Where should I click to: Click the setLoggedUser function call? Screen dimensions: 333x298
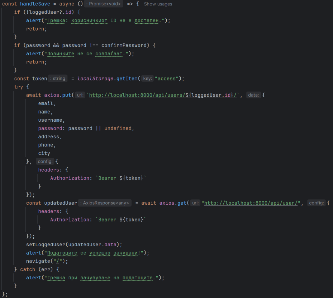[46, 245]
